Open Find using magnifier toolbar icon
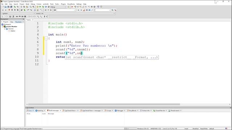This screenshot has height=130, width=232. click(30, 7)
